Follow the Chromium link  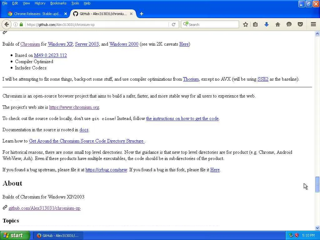(x=30, y=44)
